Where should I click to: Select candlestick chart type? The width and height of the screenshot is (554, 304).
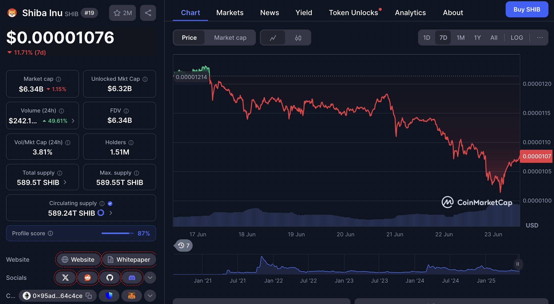pos(298,38)
